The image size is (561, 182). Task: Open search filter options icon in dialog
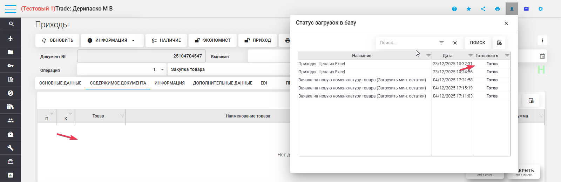(x=442, y=43)
